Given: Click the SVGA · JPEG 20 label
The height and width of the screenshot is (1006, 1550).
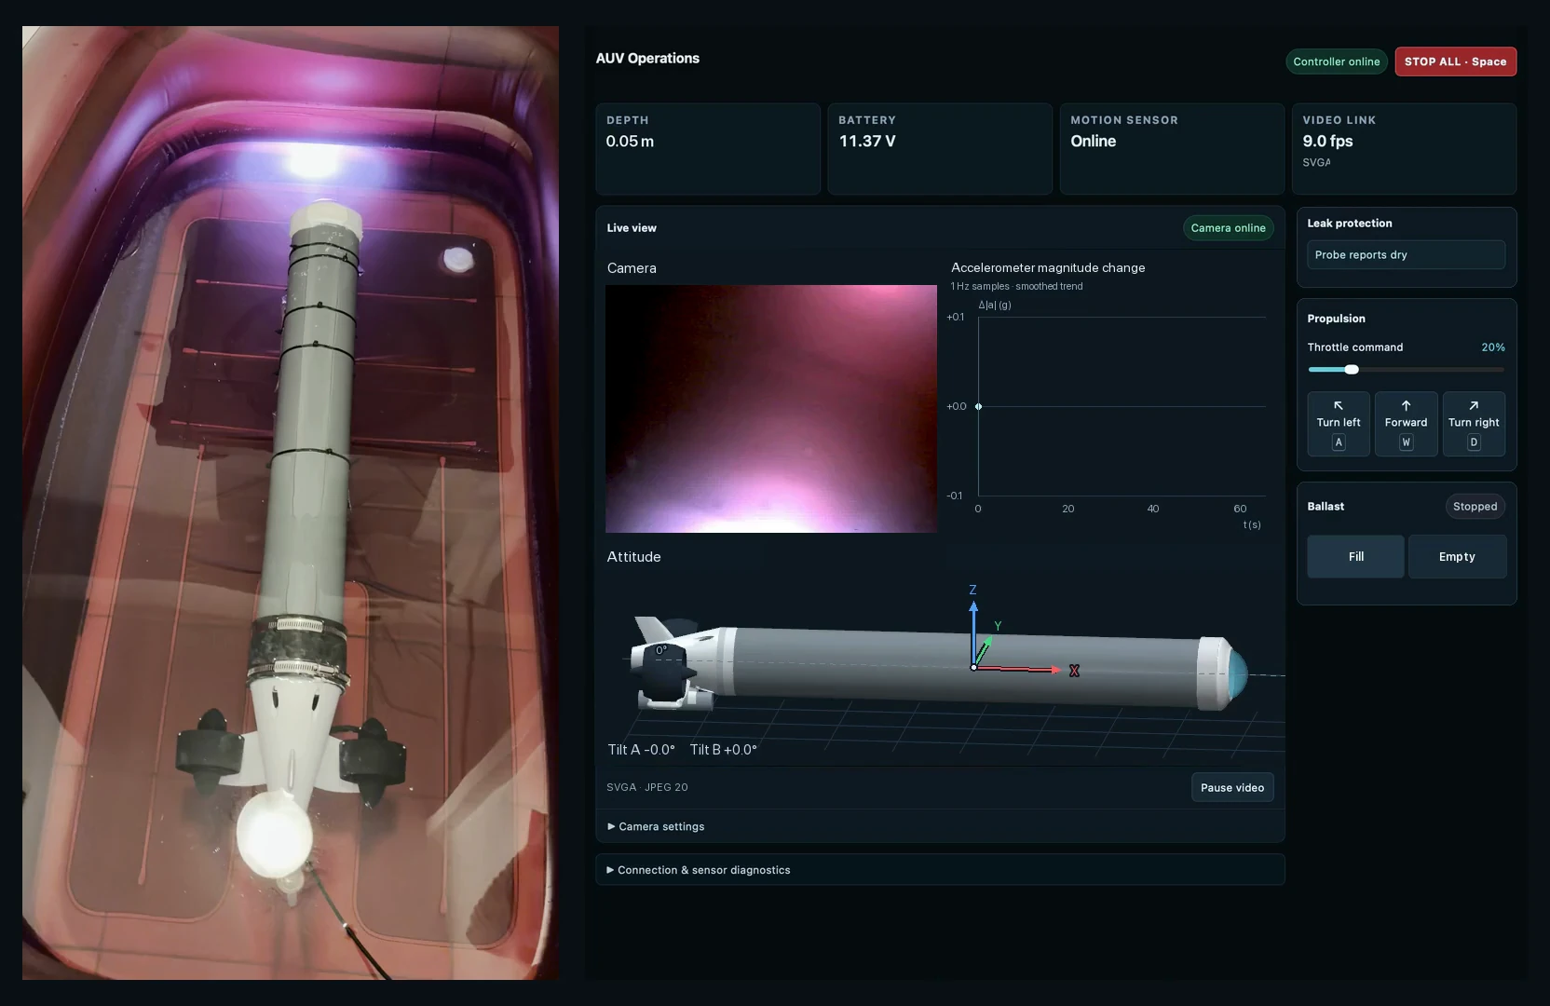Looking at the screenshot, I should tap(647, 787).
